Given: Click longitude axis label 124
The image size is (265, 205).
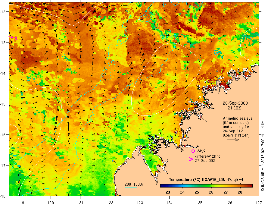Looking at the screenshot, I should (170, 203).
